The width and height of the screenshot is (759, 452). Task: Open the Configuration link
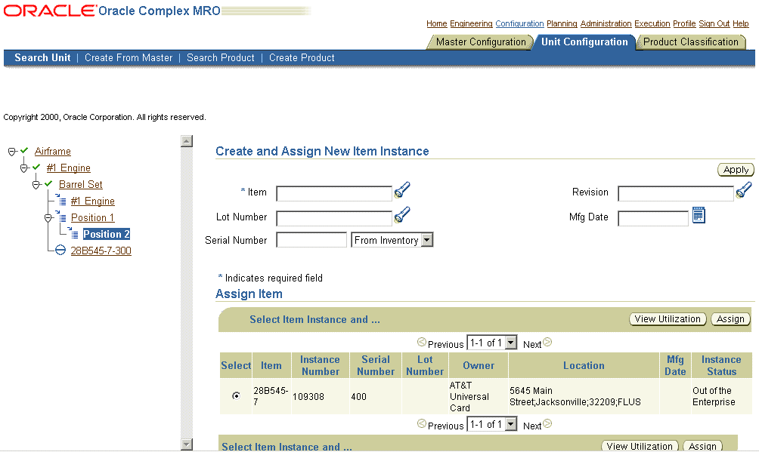click(x=519, y=23)
